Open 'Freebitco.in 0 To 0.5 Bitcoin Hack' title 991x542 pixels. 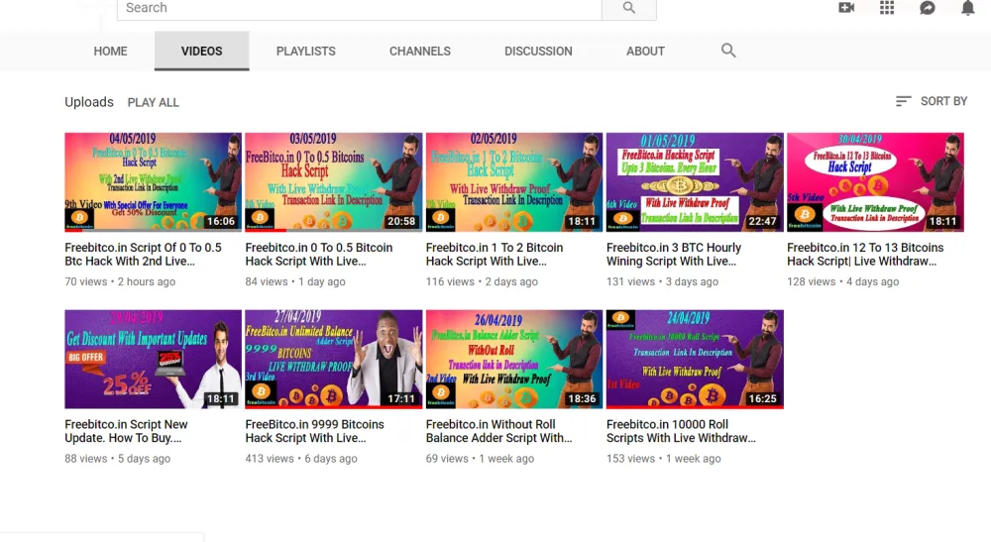(x=318, y=254)
